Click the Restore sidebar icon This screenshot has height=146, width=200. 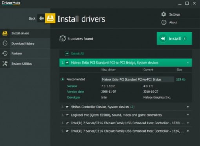pyautogui.click(x=5, y=53)
